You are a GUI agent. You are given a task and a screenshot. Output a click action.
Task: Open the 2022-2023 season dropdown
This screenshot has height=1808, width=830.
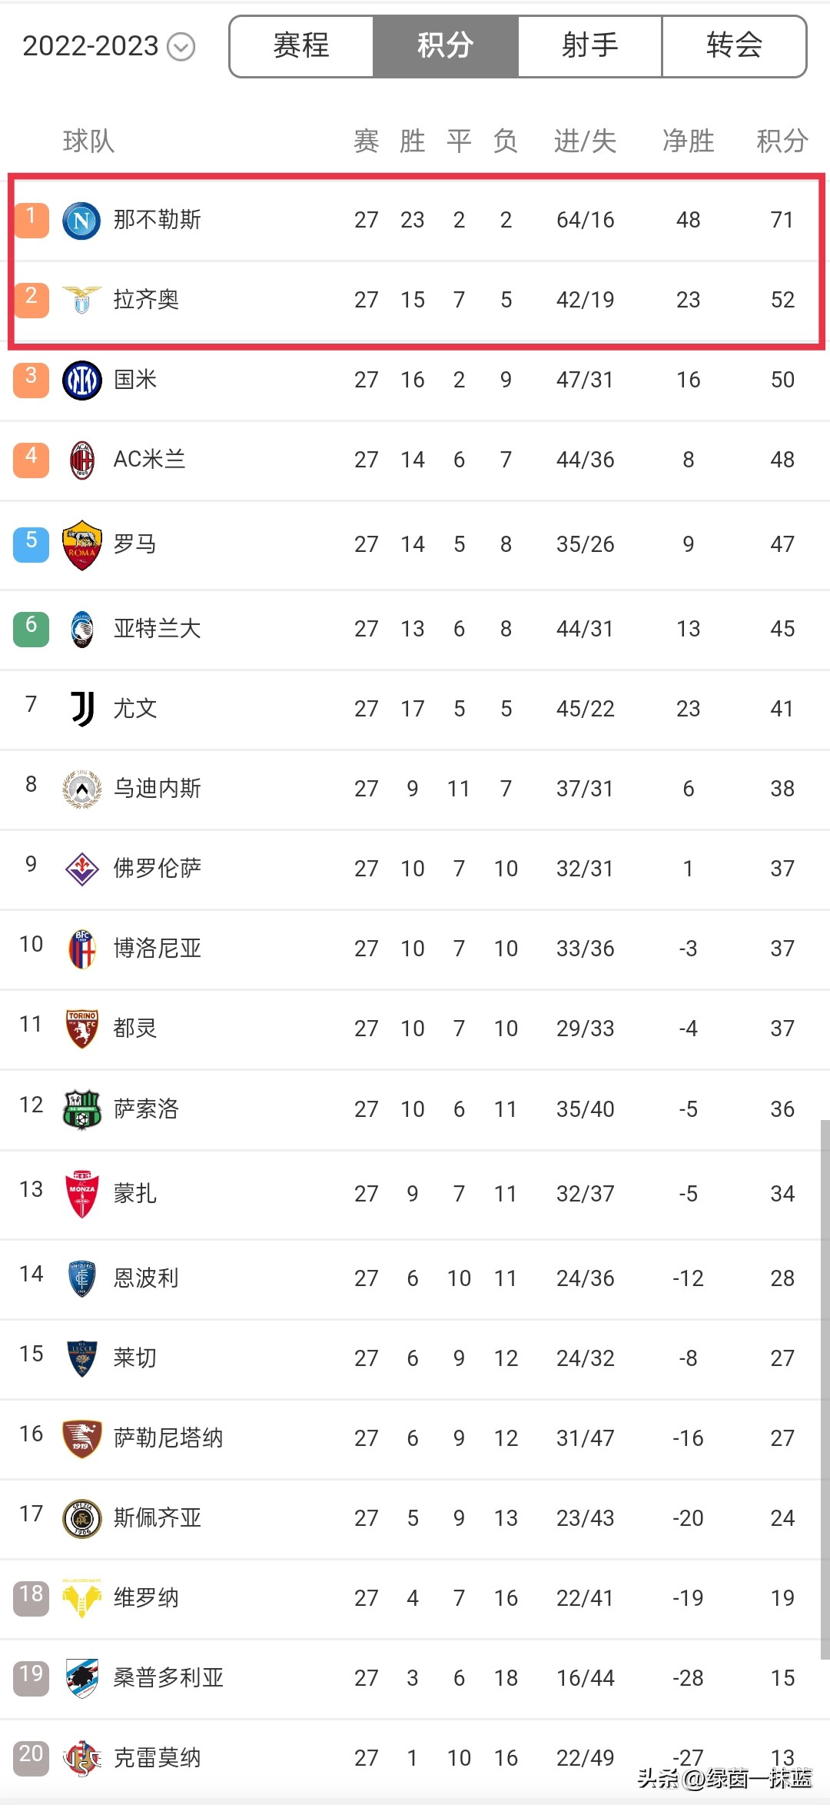(108, 46)
